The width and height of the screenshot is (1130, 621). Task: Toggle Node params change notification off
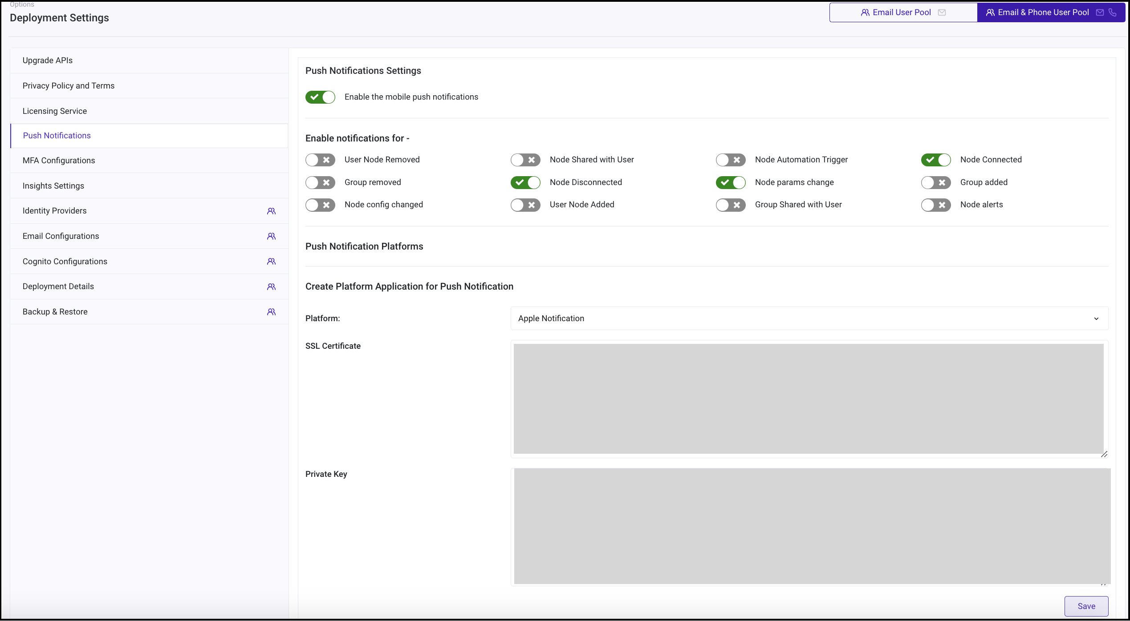click(x=731, y=182)
